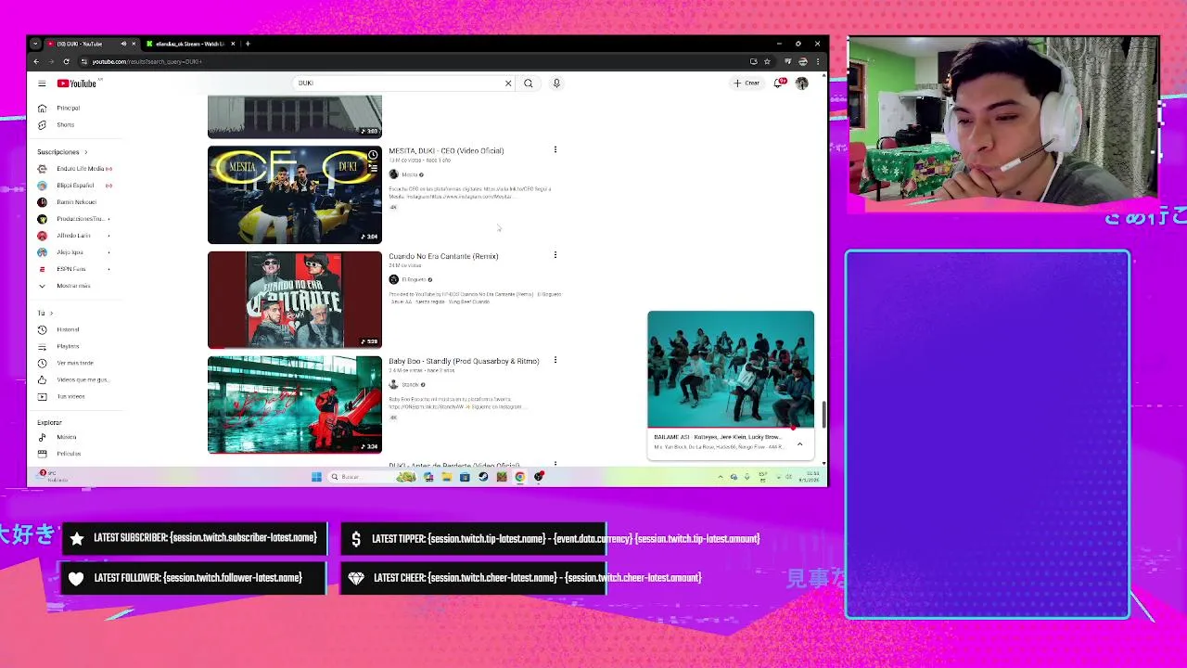Mute the YouTube tab audio icon
This screenshot has height=668, width=1187.
click(123, 44)
